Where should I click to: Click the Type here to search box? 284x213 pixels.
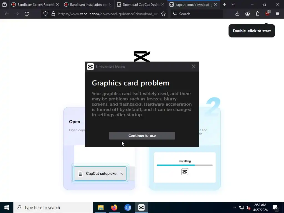click(53, 207)
